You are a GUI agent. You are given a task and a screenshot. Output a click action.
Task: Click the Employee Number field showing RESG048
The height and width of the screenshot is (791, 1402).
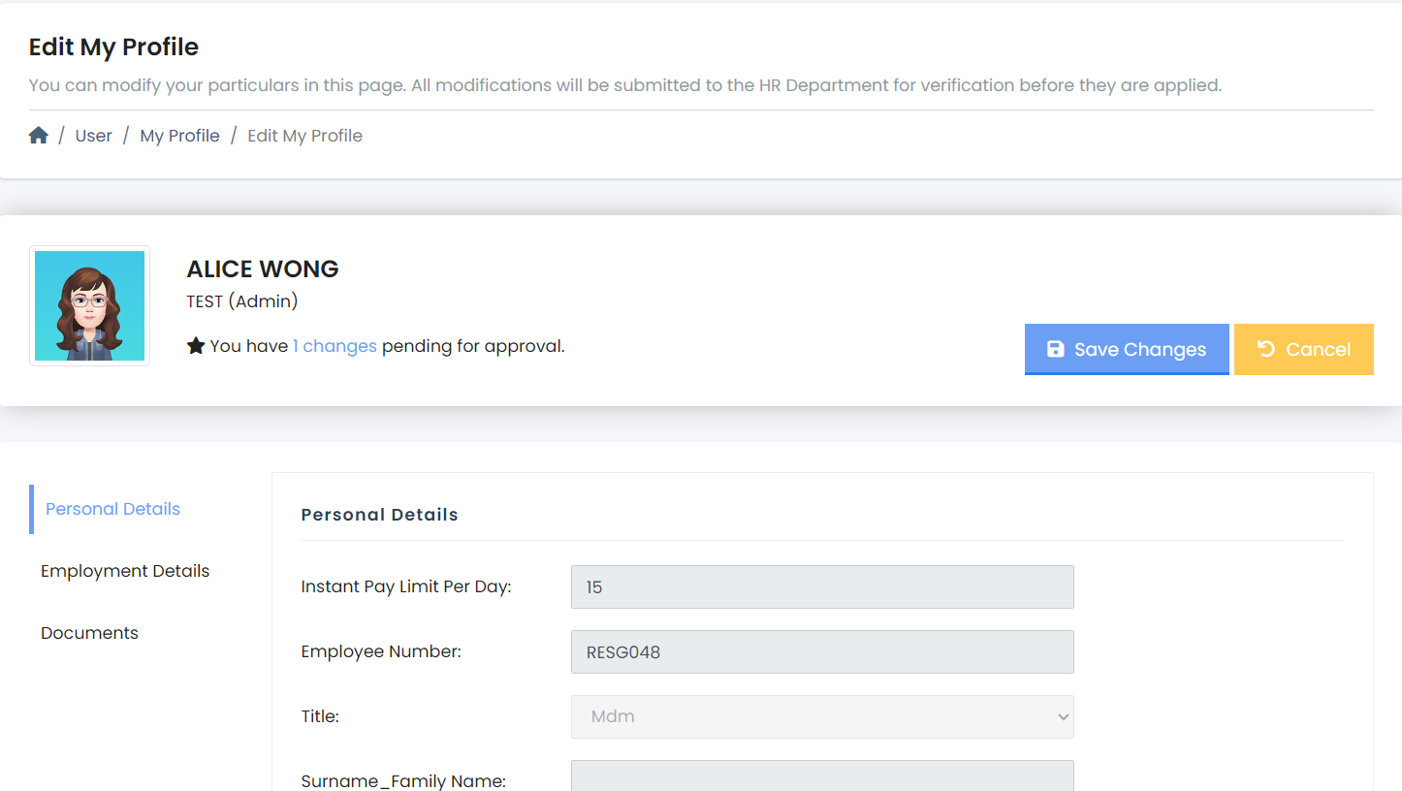(821, 652)
